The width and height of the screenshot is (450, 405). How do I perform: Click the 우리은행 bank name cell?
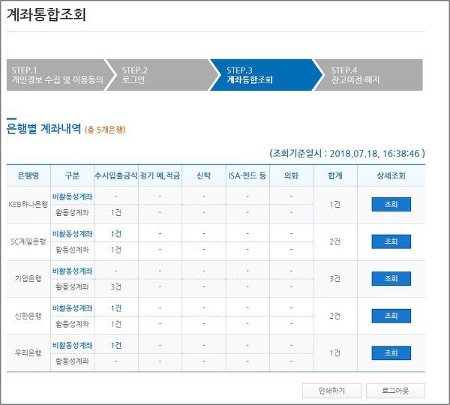click(28, 352)
